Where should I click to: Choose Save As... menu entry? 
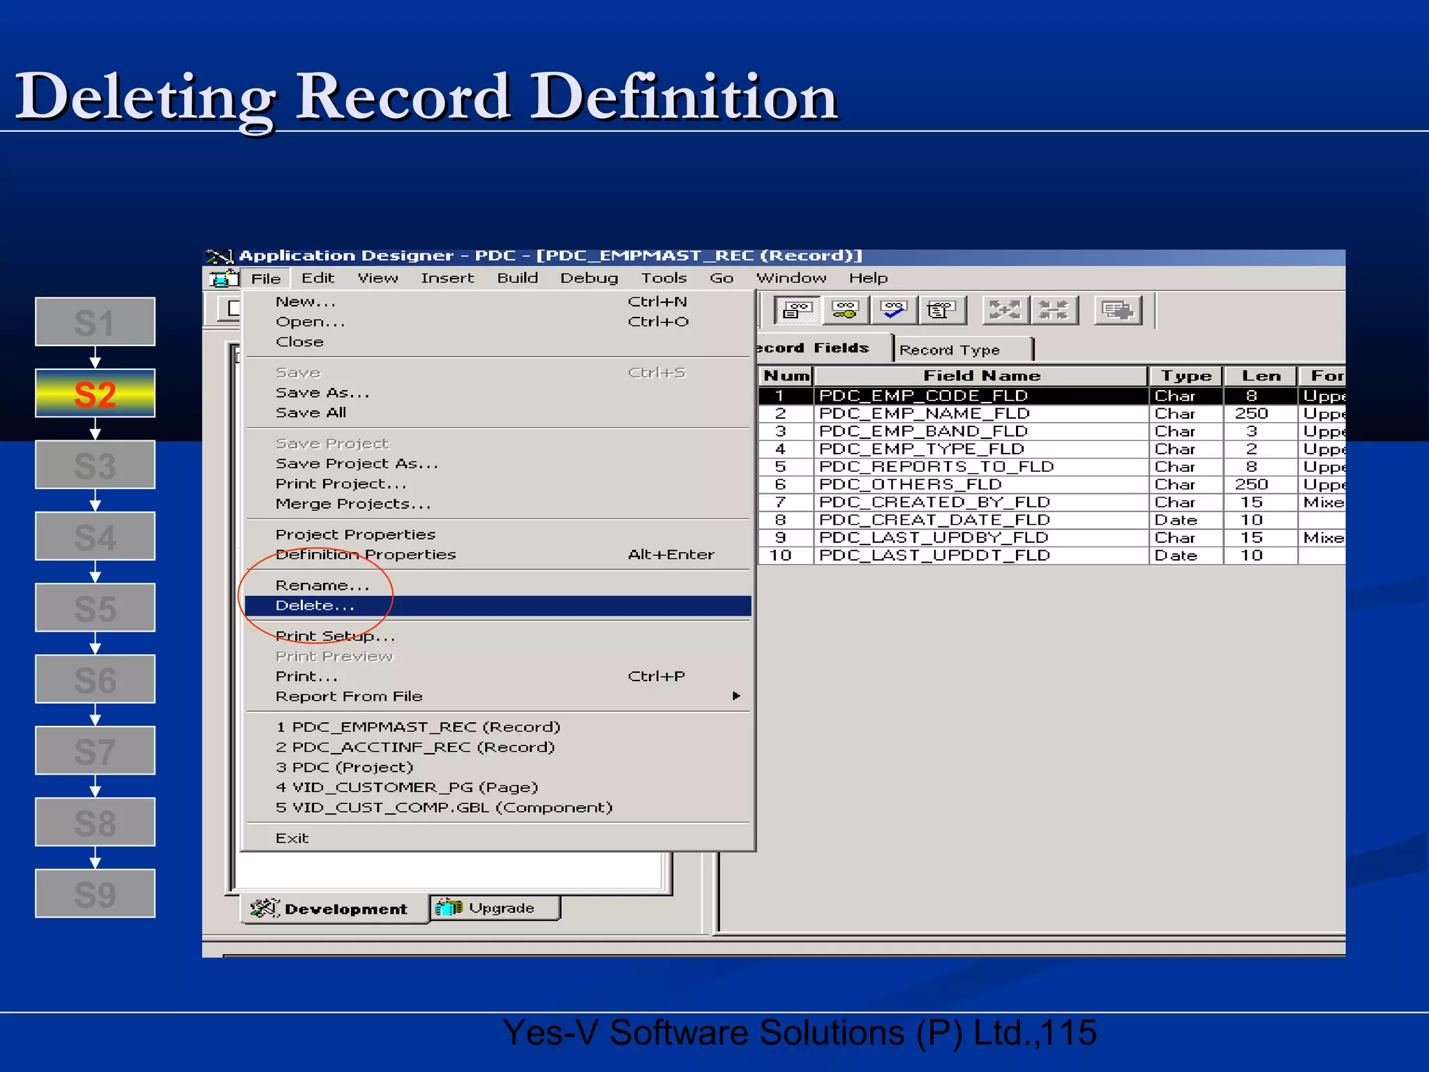click(498, 393)
